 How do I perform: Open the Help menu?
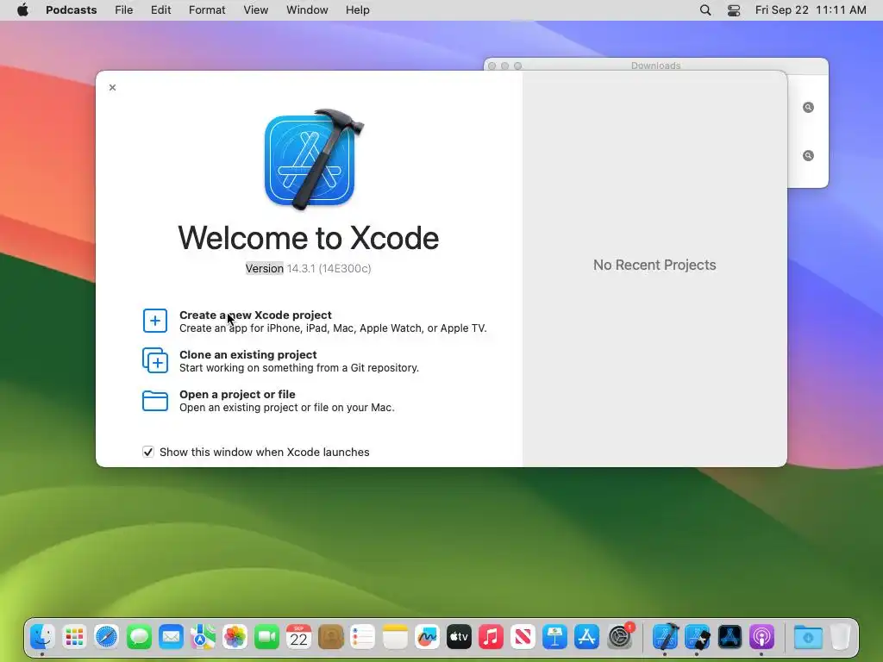[358, 10]
